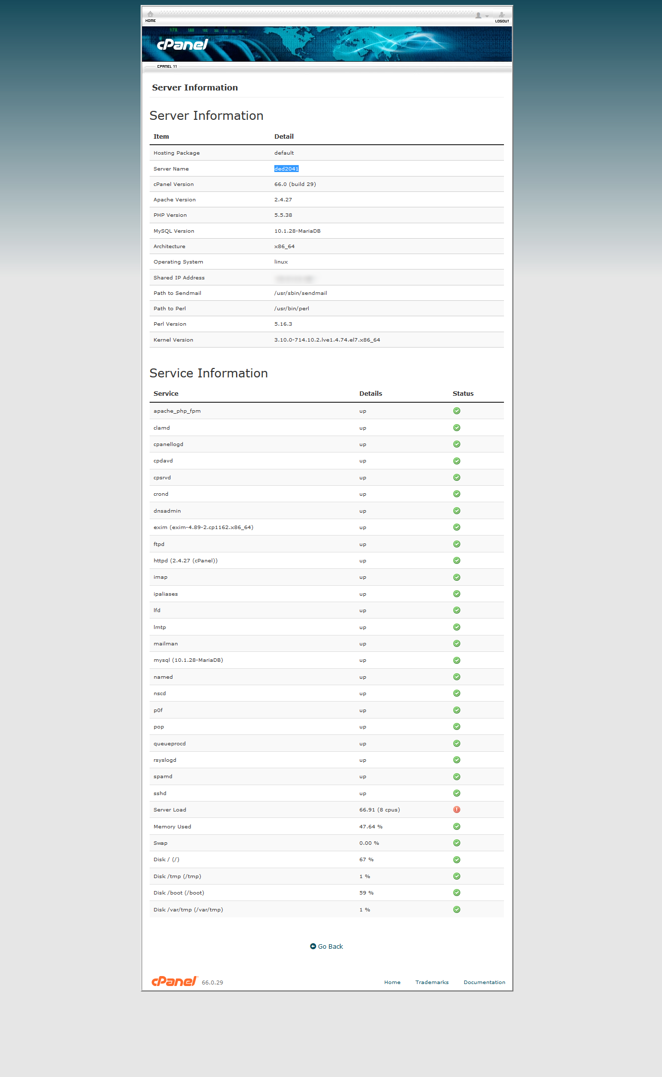Open the Trademarks footer link
Viewport: 662px width, 1077px height.
pyautogui.click(x=432, y=982)
